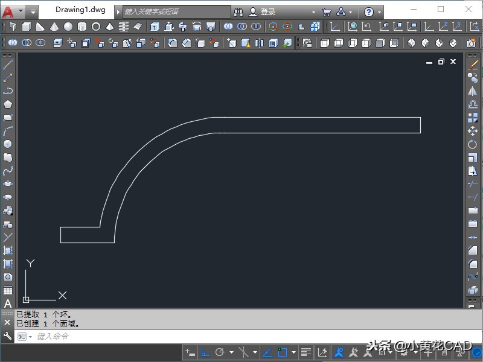Activate the Move tool in modify toolbar
The width and height of the screenshot is (483, 362).
(x=473, y=131)
